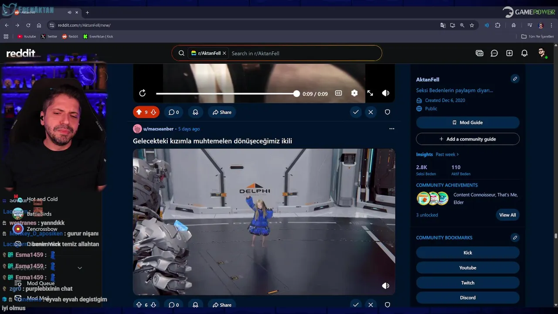Click the DELPHI video thumbnail
The height and width of the screenshot is (314, 558).
(264, 222)
